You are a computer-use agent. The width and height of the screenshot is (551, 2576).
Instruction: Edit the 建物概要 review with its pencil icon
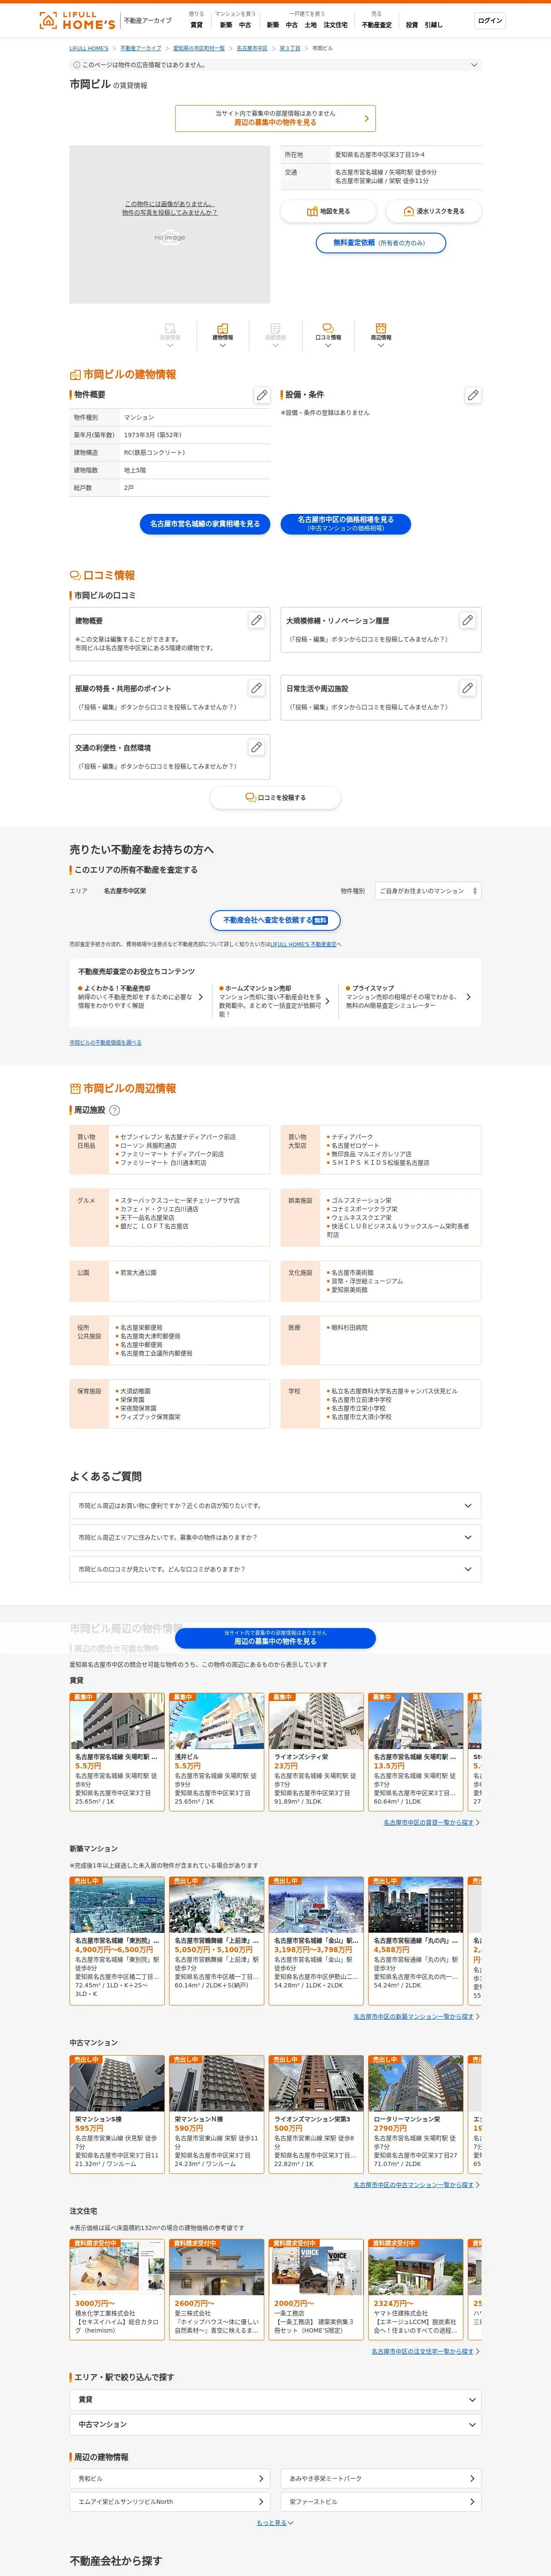point(256,620)
